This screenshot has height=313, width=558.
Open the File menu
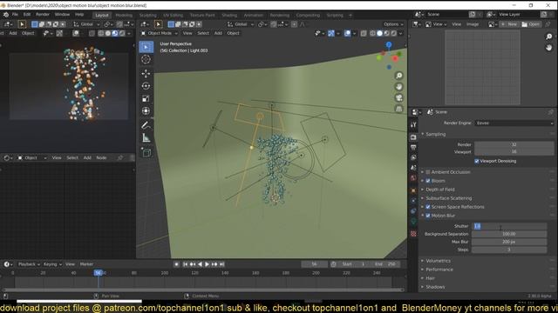tap(15, 15)
